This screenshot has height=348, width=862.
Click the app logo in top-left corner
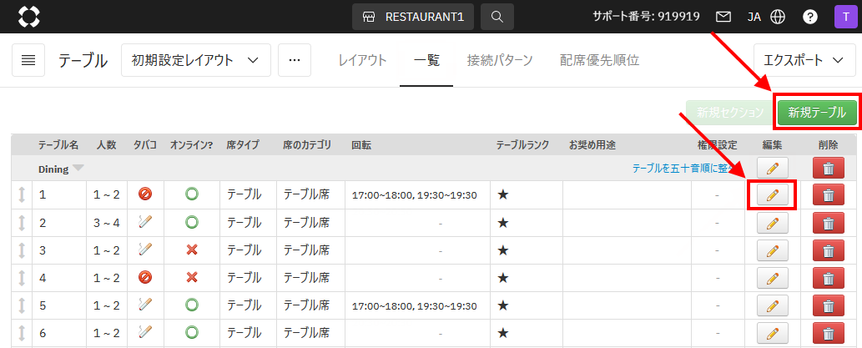click(29, 16)
